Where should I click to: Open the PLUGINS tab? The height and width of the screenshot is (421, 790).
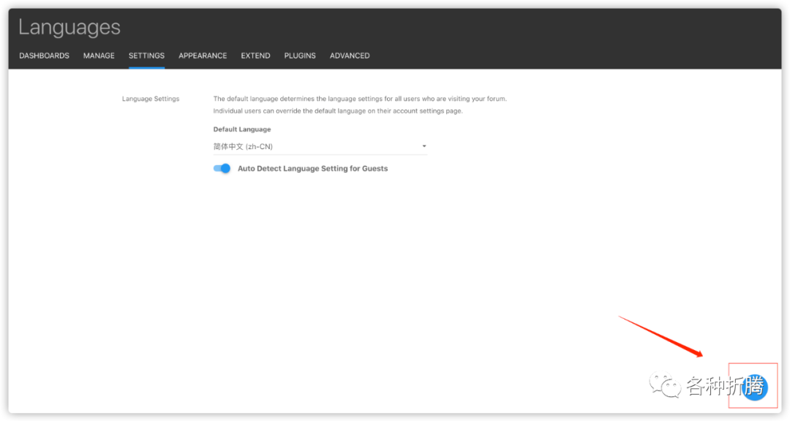[300, 56]
